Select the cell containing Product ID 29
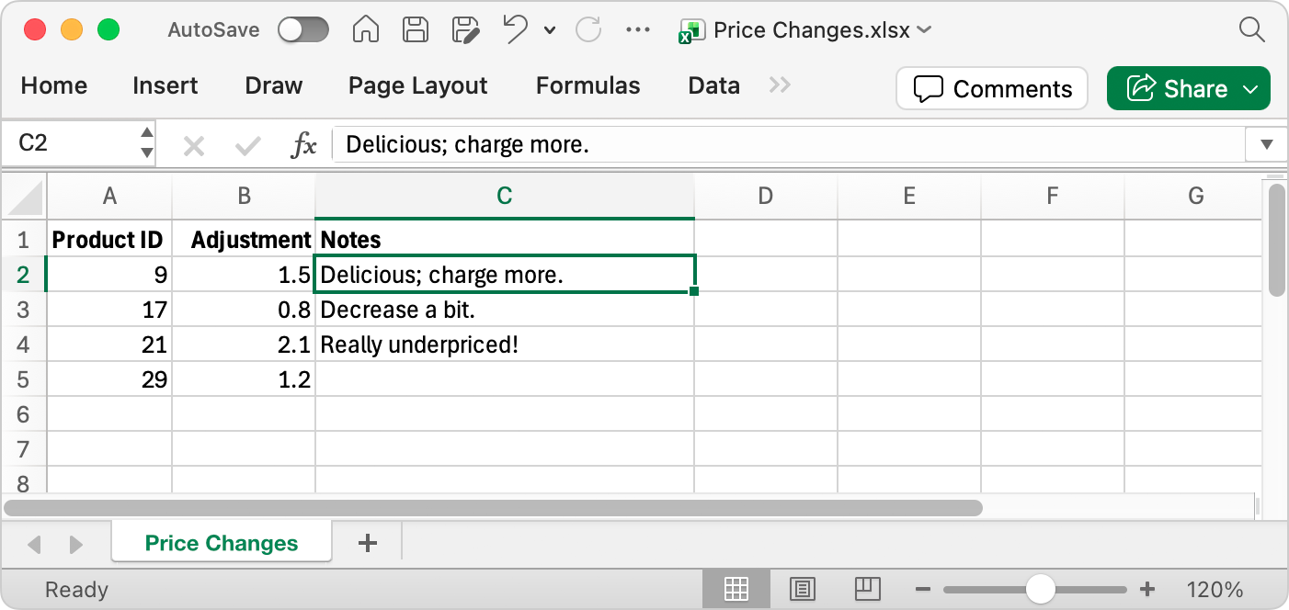 (109, 378)
